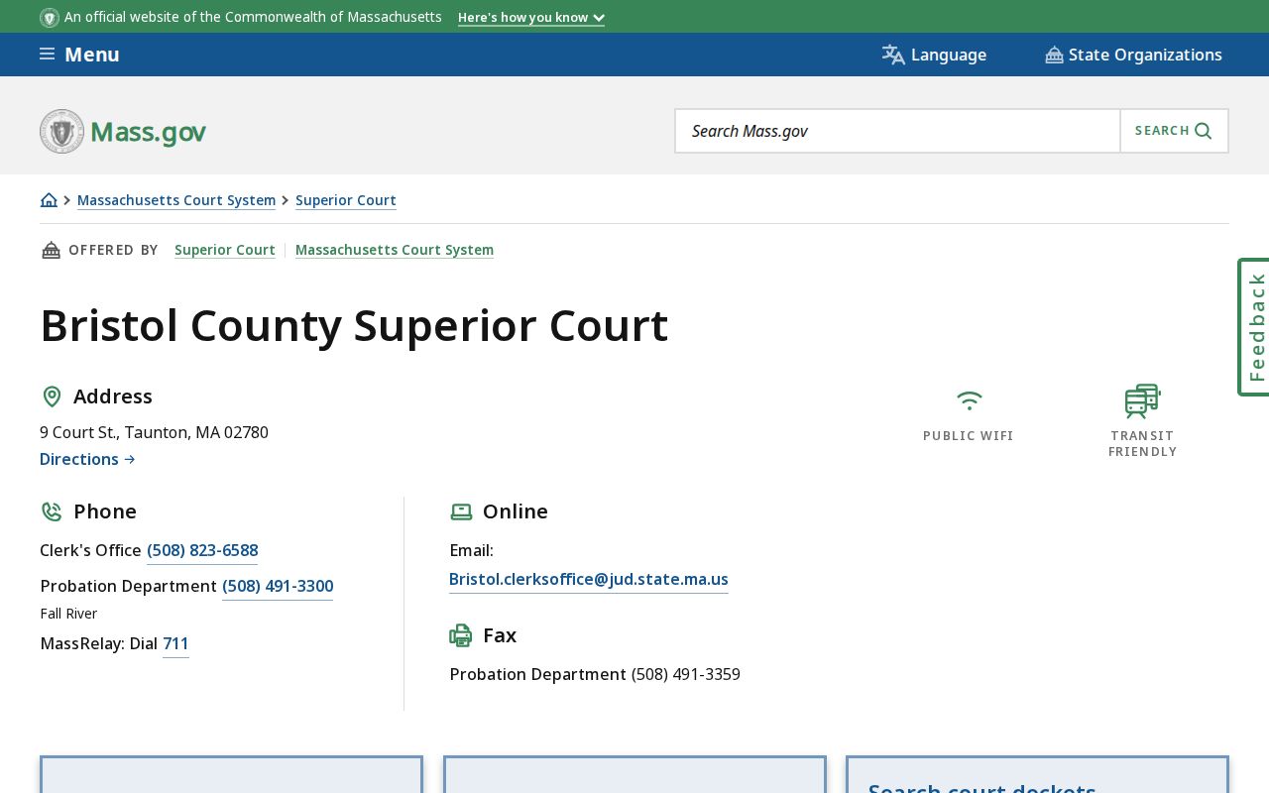Open the Directions link
1269x793 pixels.
pyautogui.click(x=87, y=459)
